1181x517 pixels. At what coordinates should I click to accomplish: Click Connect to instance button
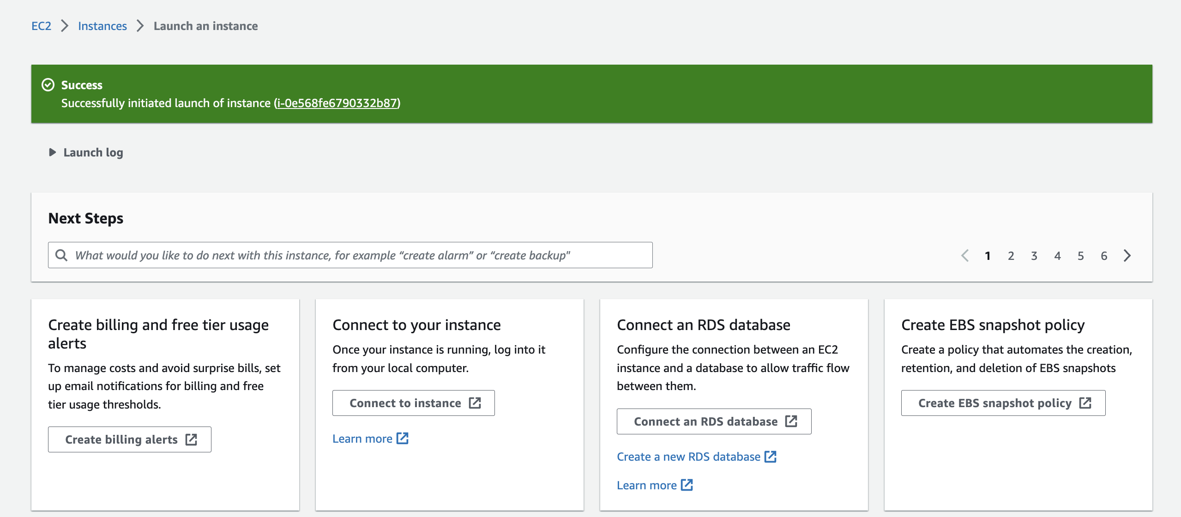(x=414, y=403)
